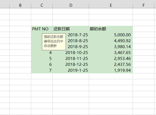The width and height of the screenshot is (156, 115).
Task: Select payment number 7 cell
Action: click(x=42, y=70)
